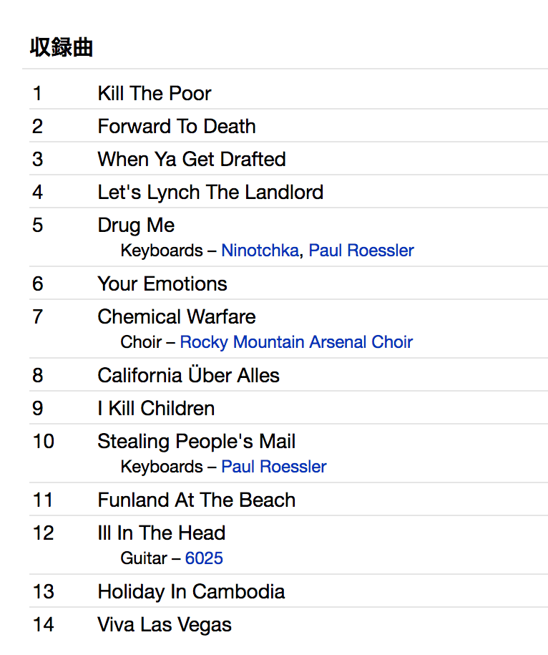Select Funland At The Beach track
This screenshot has height=655, width=548.
tap(197, 500)
